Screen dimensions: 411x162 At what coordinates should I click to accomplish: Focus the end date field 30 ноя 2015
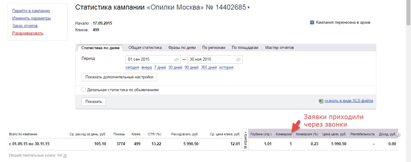click(x=215, y=59)
